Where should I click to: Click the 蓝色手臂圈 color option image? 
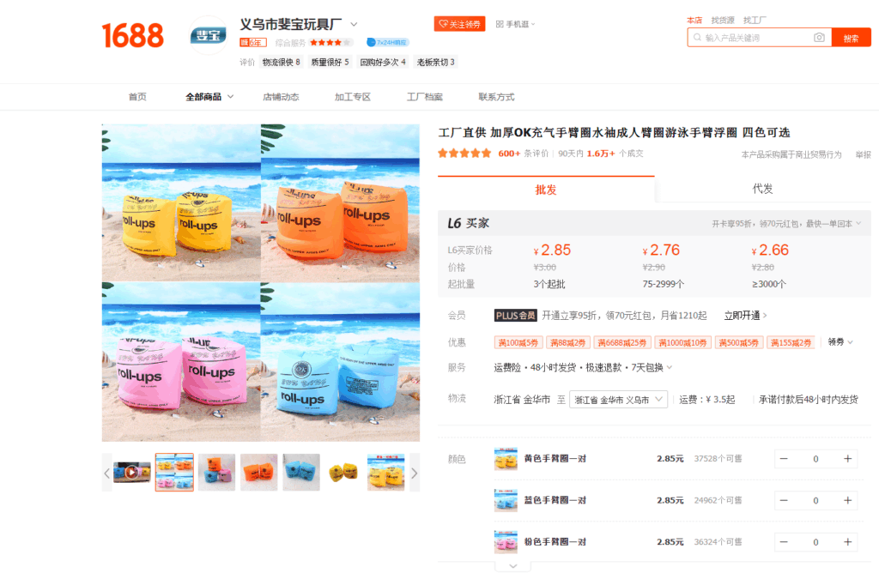(506, 500)
